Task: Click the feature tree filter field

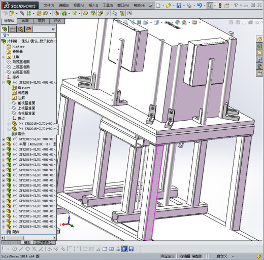Action: [x=29, y=35]
